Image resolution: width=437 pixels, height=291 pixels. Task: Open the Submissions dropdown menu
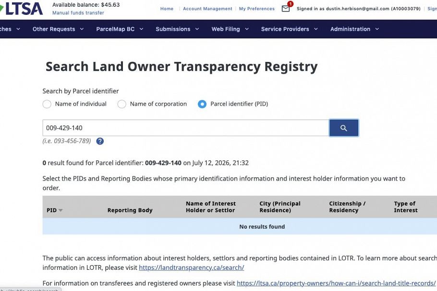[177, 29]
